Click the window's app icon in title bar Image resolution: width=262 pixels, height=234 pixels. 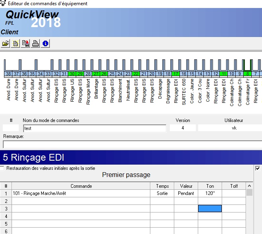coord(3,3)
